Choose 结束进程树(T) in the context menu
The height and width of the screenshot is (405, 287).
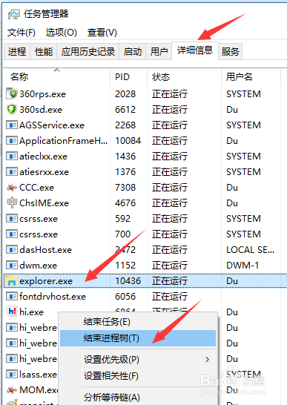pos(138,338)
